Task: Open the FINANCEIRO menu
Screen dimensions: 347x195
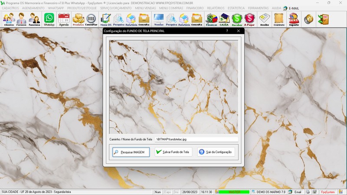Action: 195,8
